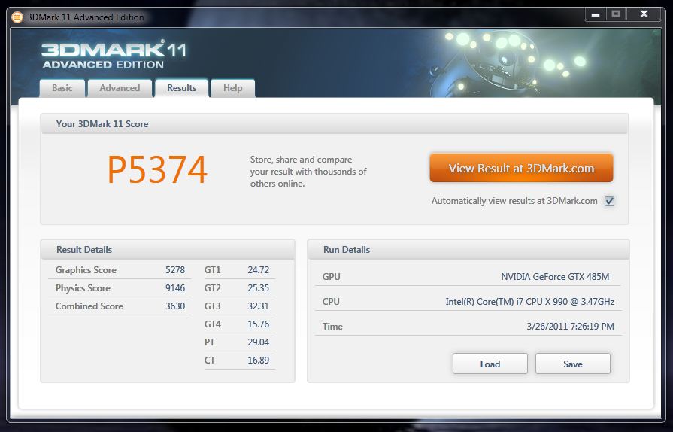Click the CT result 16.89
Viewport: 673px width, 432px height.
tap(259, 361)
